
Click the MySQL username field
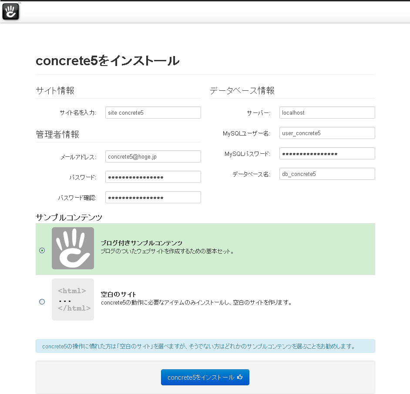pyautogui.click(x=327, y=133)
